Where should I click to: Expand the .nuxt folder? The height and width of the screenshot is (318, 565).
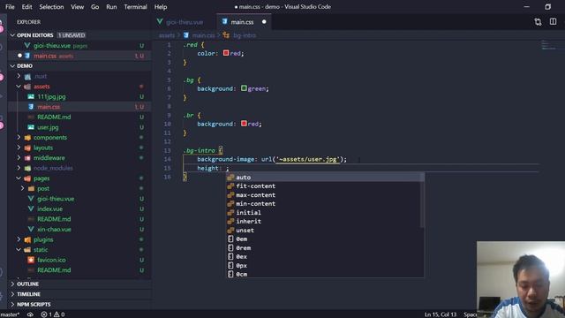(x=19, y=76)
